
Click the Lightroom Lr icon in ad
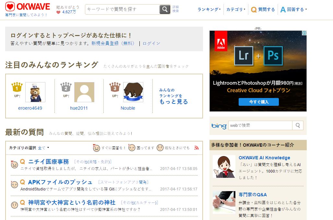tap(244, 56)
